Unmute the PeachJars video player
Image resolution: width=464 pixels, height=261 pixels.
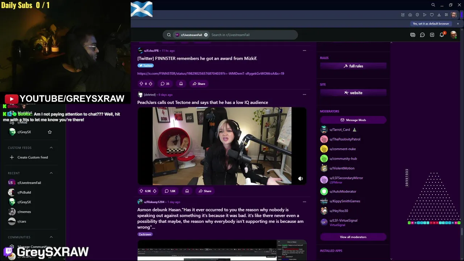(x=301, y=179)
